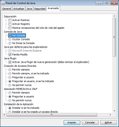This screenshot has width=119, height=127.
Task: Click the Aplicar button
Action: (x=108, y=123)
